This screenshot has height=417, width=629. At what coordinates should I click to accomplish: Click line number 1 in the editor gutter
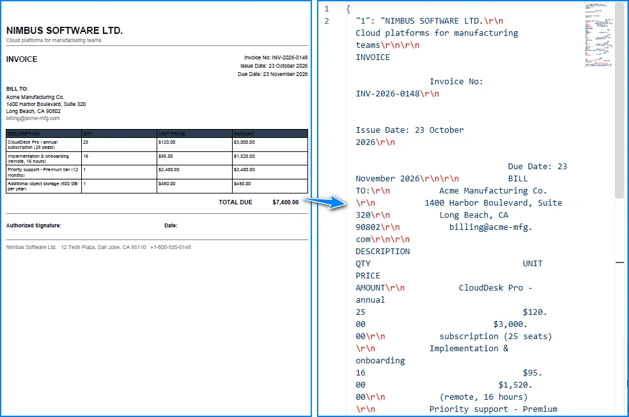pyautogui.click(x=327, y=9)
